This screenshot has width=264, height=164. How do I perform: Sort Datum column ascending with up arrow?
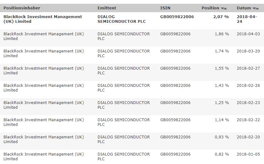(257, 8)
